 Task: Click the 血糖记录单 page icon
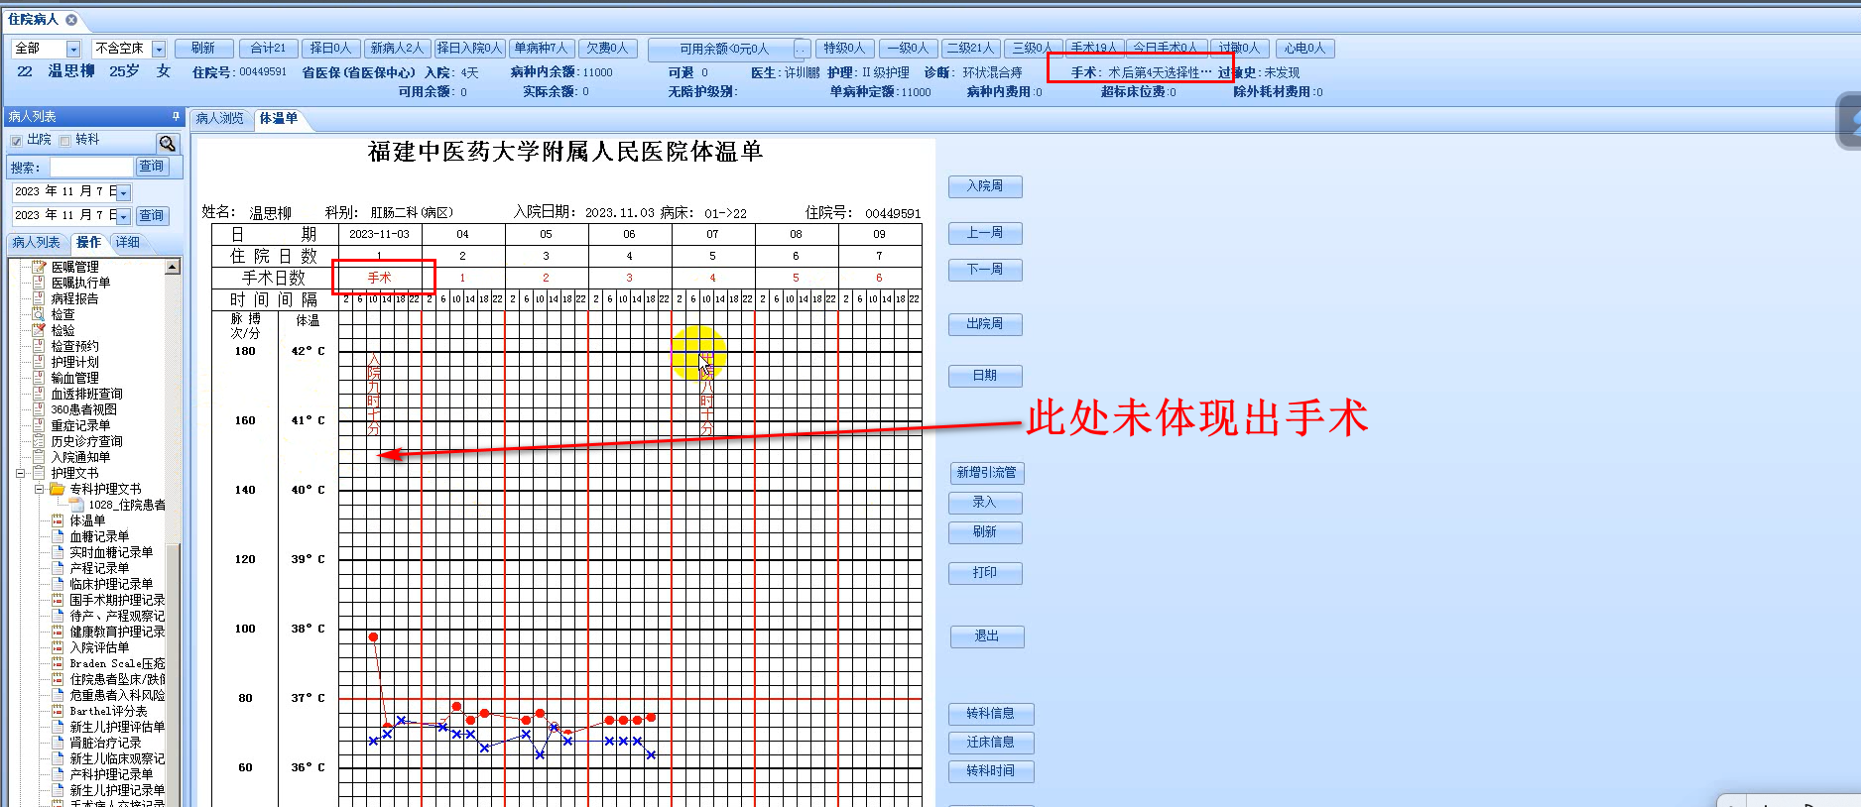pyautogui.click(x=58, y=536)
